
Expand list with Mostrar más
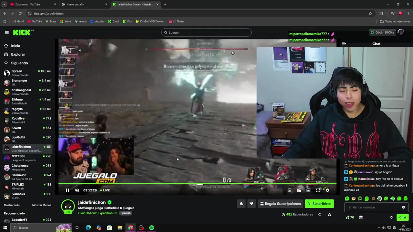click(12, 205)
